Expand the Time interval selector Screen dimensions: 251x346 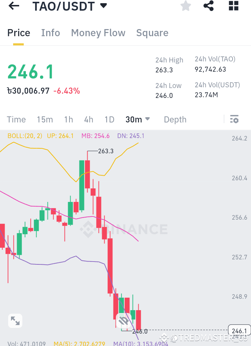pyautogui.click(x=16, y=120)
